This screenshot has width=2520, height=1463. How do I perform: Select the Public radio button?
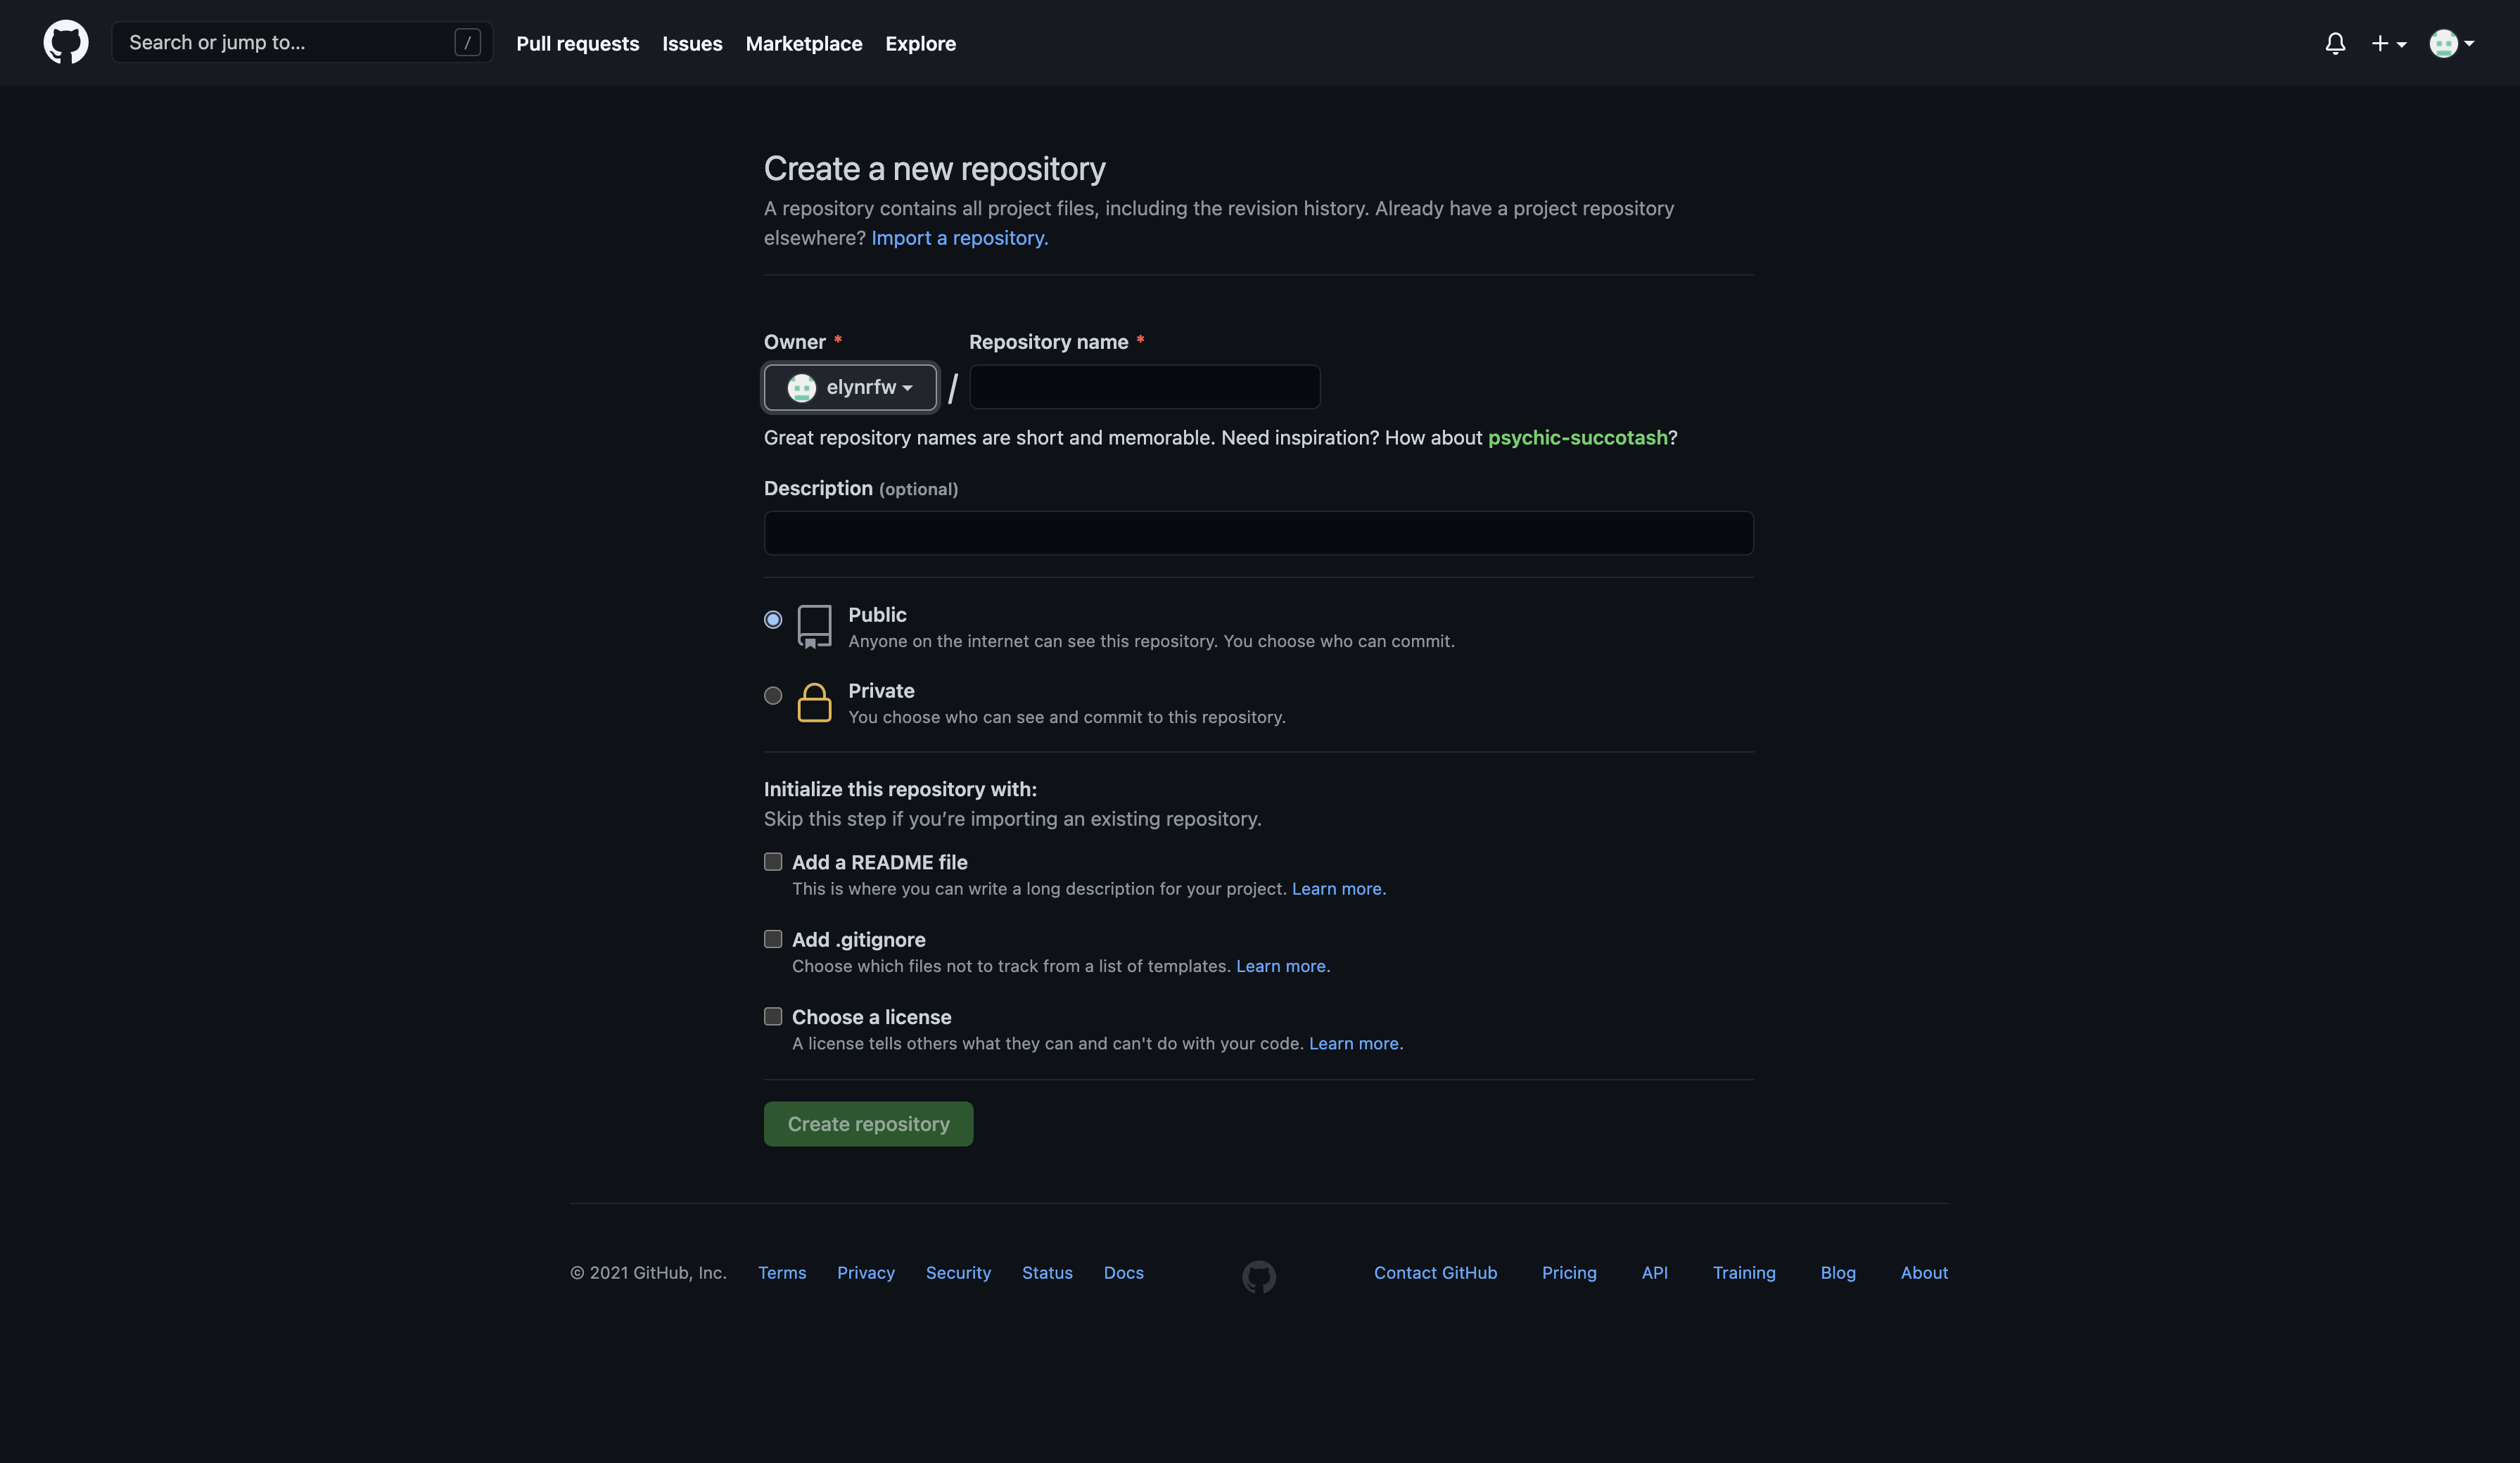tap(773, 619)
